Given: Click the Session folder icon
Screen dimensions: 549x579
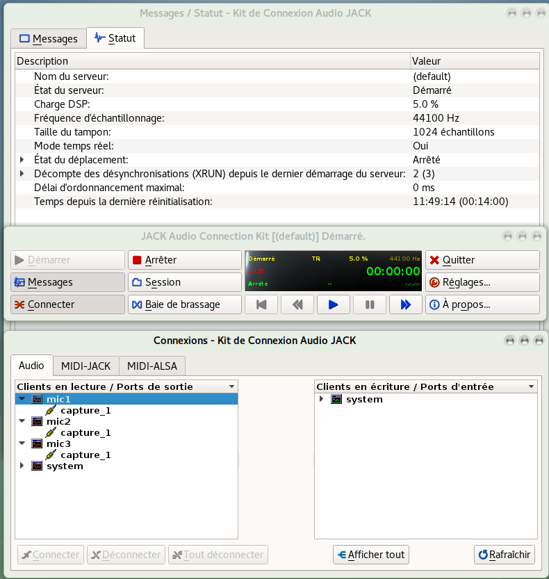Looking at the screenshot, I should coord(137,282).
